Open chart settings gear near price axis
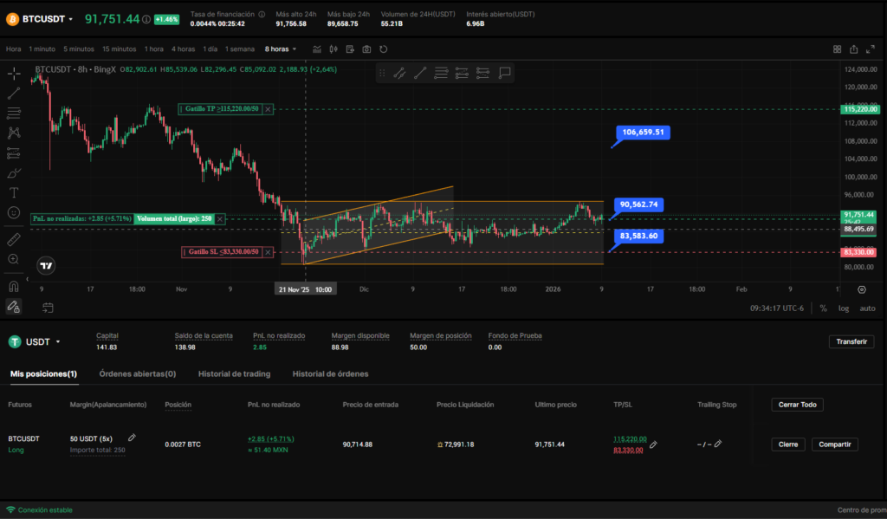 [861, 289]
